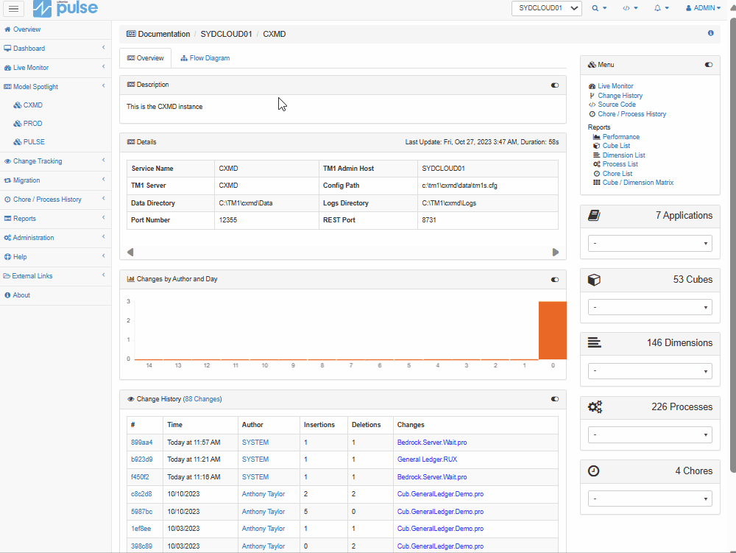Image resolution: width=736 pixels, height=553 pixels.
Task: Open the hamburger menu button
Action: coord(13,8)
